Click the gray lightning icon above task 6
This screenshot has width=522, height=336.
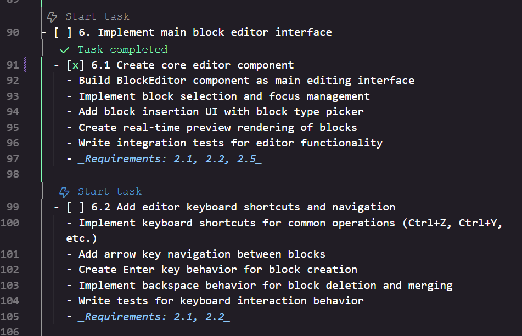point(52,17)
